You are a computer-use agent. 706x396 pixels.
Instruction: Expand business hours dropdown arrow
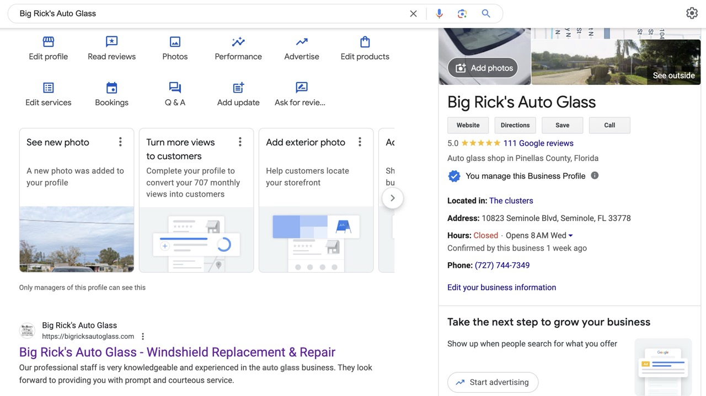point(570,236)
